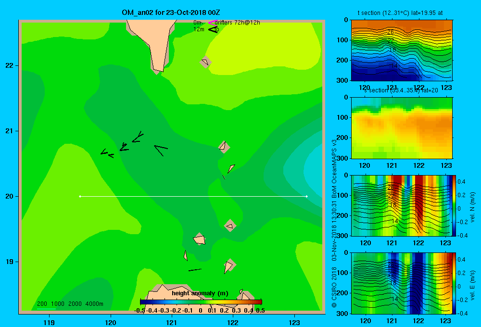
Task: Click the 0.5 tick on height anomaly scale
Action: point(260,311)
